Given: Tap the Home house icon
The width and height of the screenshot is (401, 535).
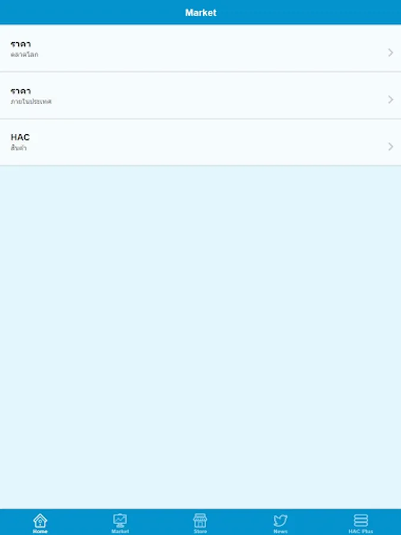Looking at the screenshot, I should (40, 521).
